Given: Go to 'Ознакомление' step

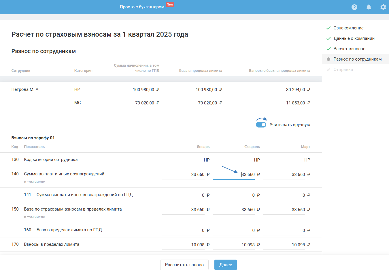Looking at the screenshot, I should [348, 28].
